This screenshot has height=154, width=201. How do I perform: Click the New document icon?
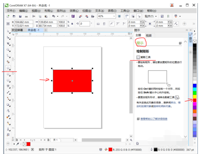pyautogui.click(x=8, y=16)
